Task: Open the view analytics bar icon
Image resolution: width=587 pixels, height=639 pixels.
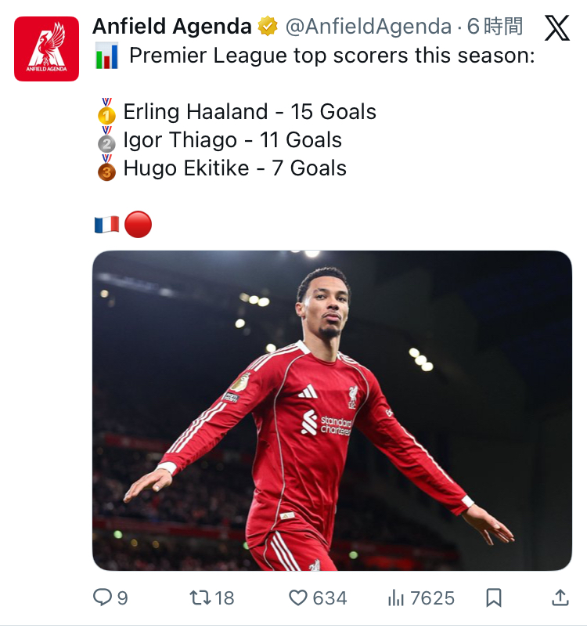Action: pos(396,597)
